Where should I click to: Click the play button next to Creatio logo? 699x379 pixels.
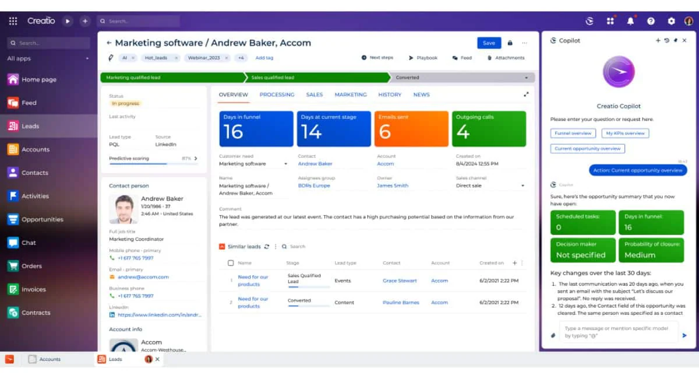[x=68, y=21]
